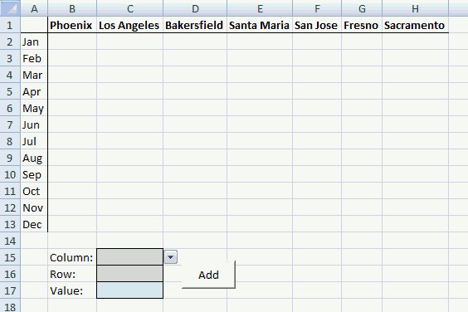This screenshot has height=312, width=468.
Task: Click the Los Angeles header cell
Action: [x=129, y=25]
